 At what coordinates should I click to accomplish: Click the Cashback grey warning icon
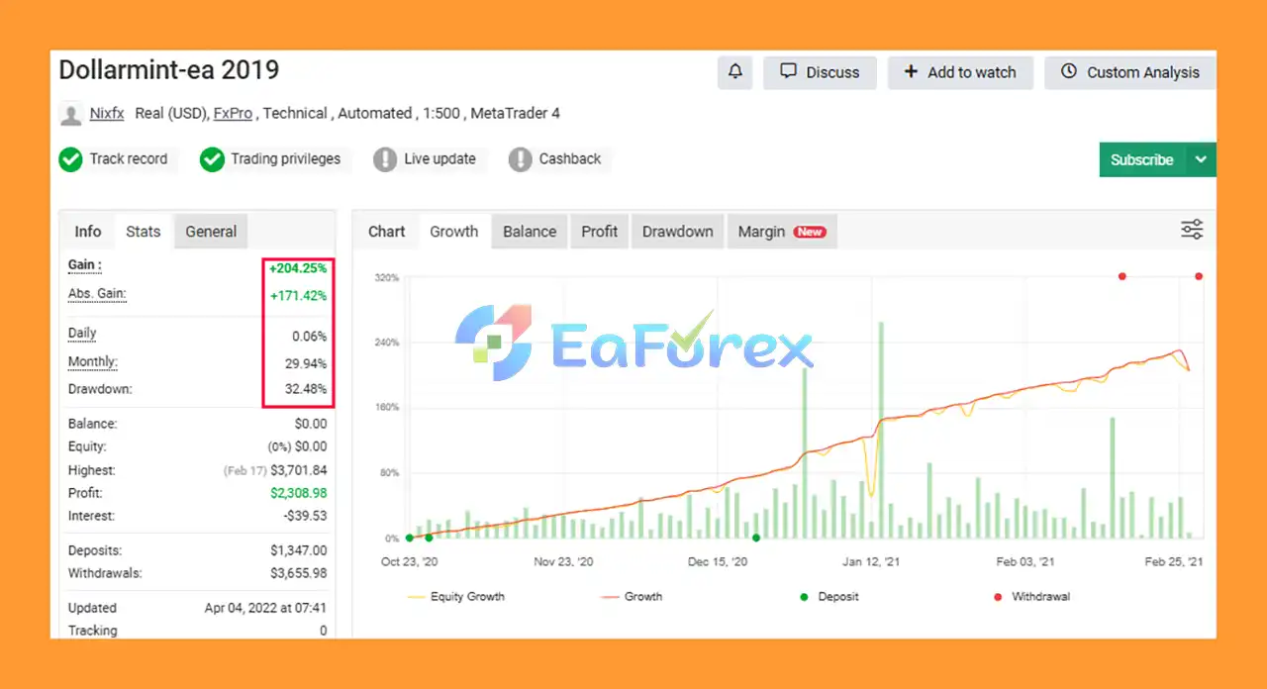[x=520, y=159]
